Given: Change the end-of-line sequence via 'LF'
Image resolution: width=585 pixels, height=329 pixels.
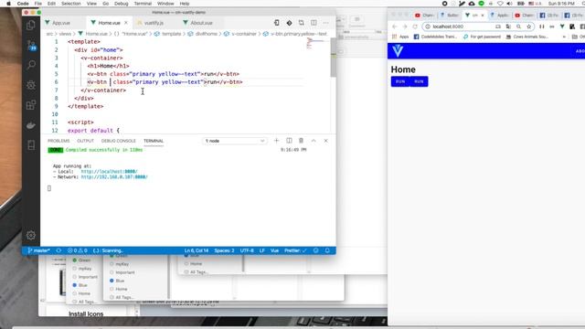Looking at the screenshot, I should pos(262,250).
